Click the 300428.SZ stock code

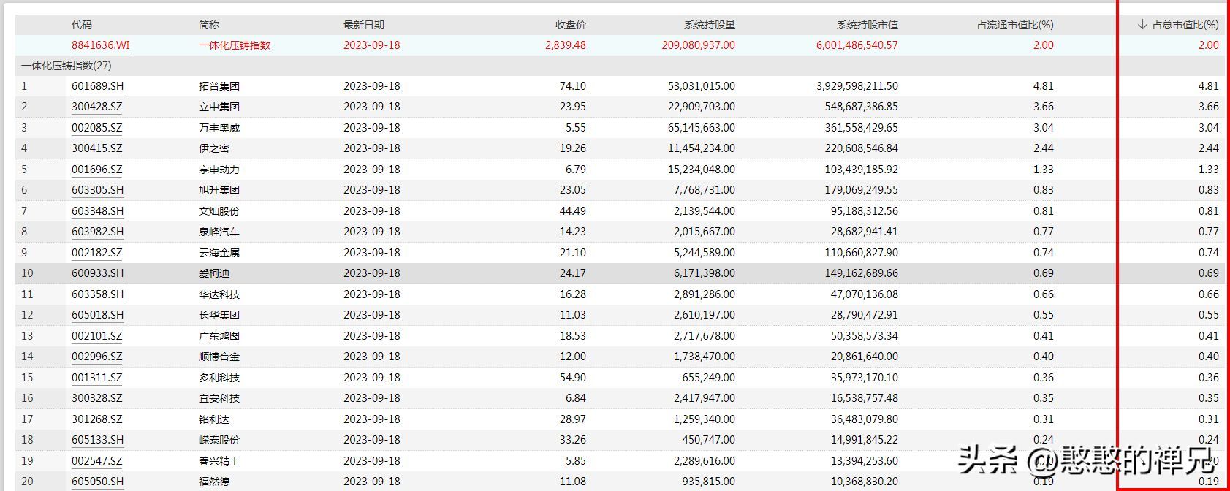click(x=96, y=107)
